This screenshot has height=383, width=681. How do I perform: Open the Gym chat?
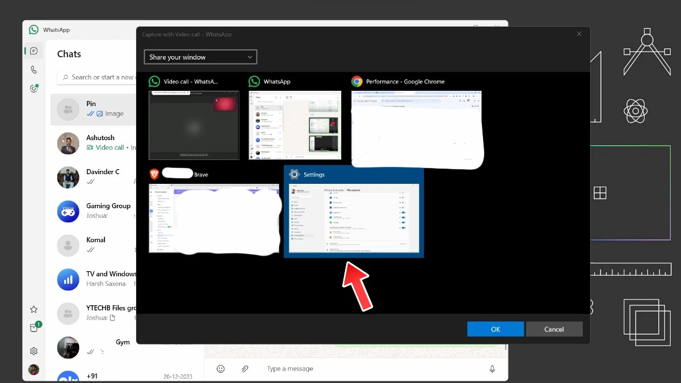[94, 347]
